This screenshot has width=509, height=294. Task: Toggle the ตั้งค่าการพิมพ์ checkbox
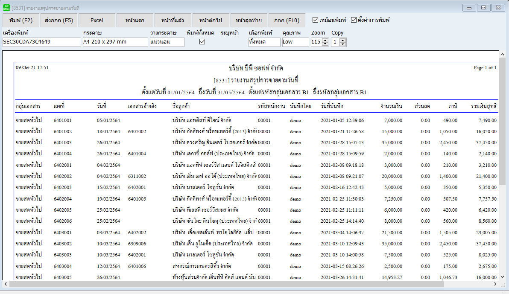pos(354,20)
